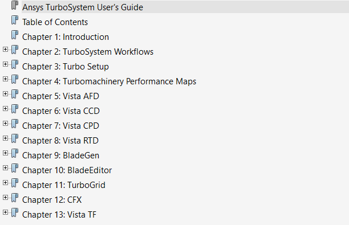Expand the Chapter 6: Vista CCD node
The width and height of the screenshot is (349, 225).
5,108
